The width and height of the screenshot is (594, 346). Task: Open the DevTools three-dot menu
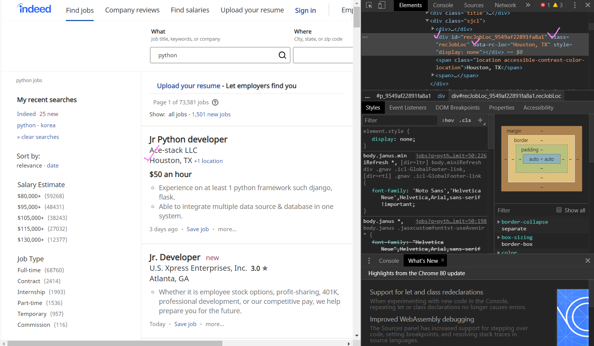tap(574, 5)
